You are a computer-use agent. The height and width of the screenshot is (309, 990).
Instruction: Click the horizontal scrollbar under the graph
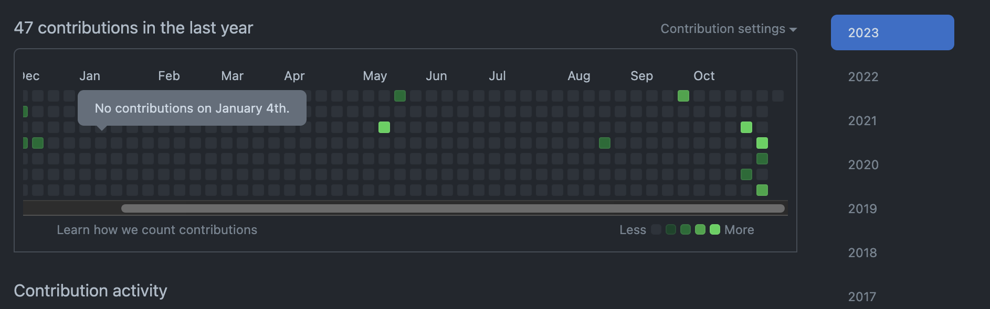click(x=452, y=208)
